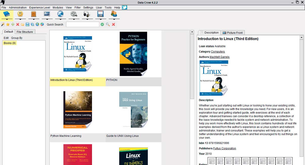Image resolution: width=305 pixels, height=165 pixels.
Task: Open the floppy disk Software module icon
Action: (x=101, y=14)
